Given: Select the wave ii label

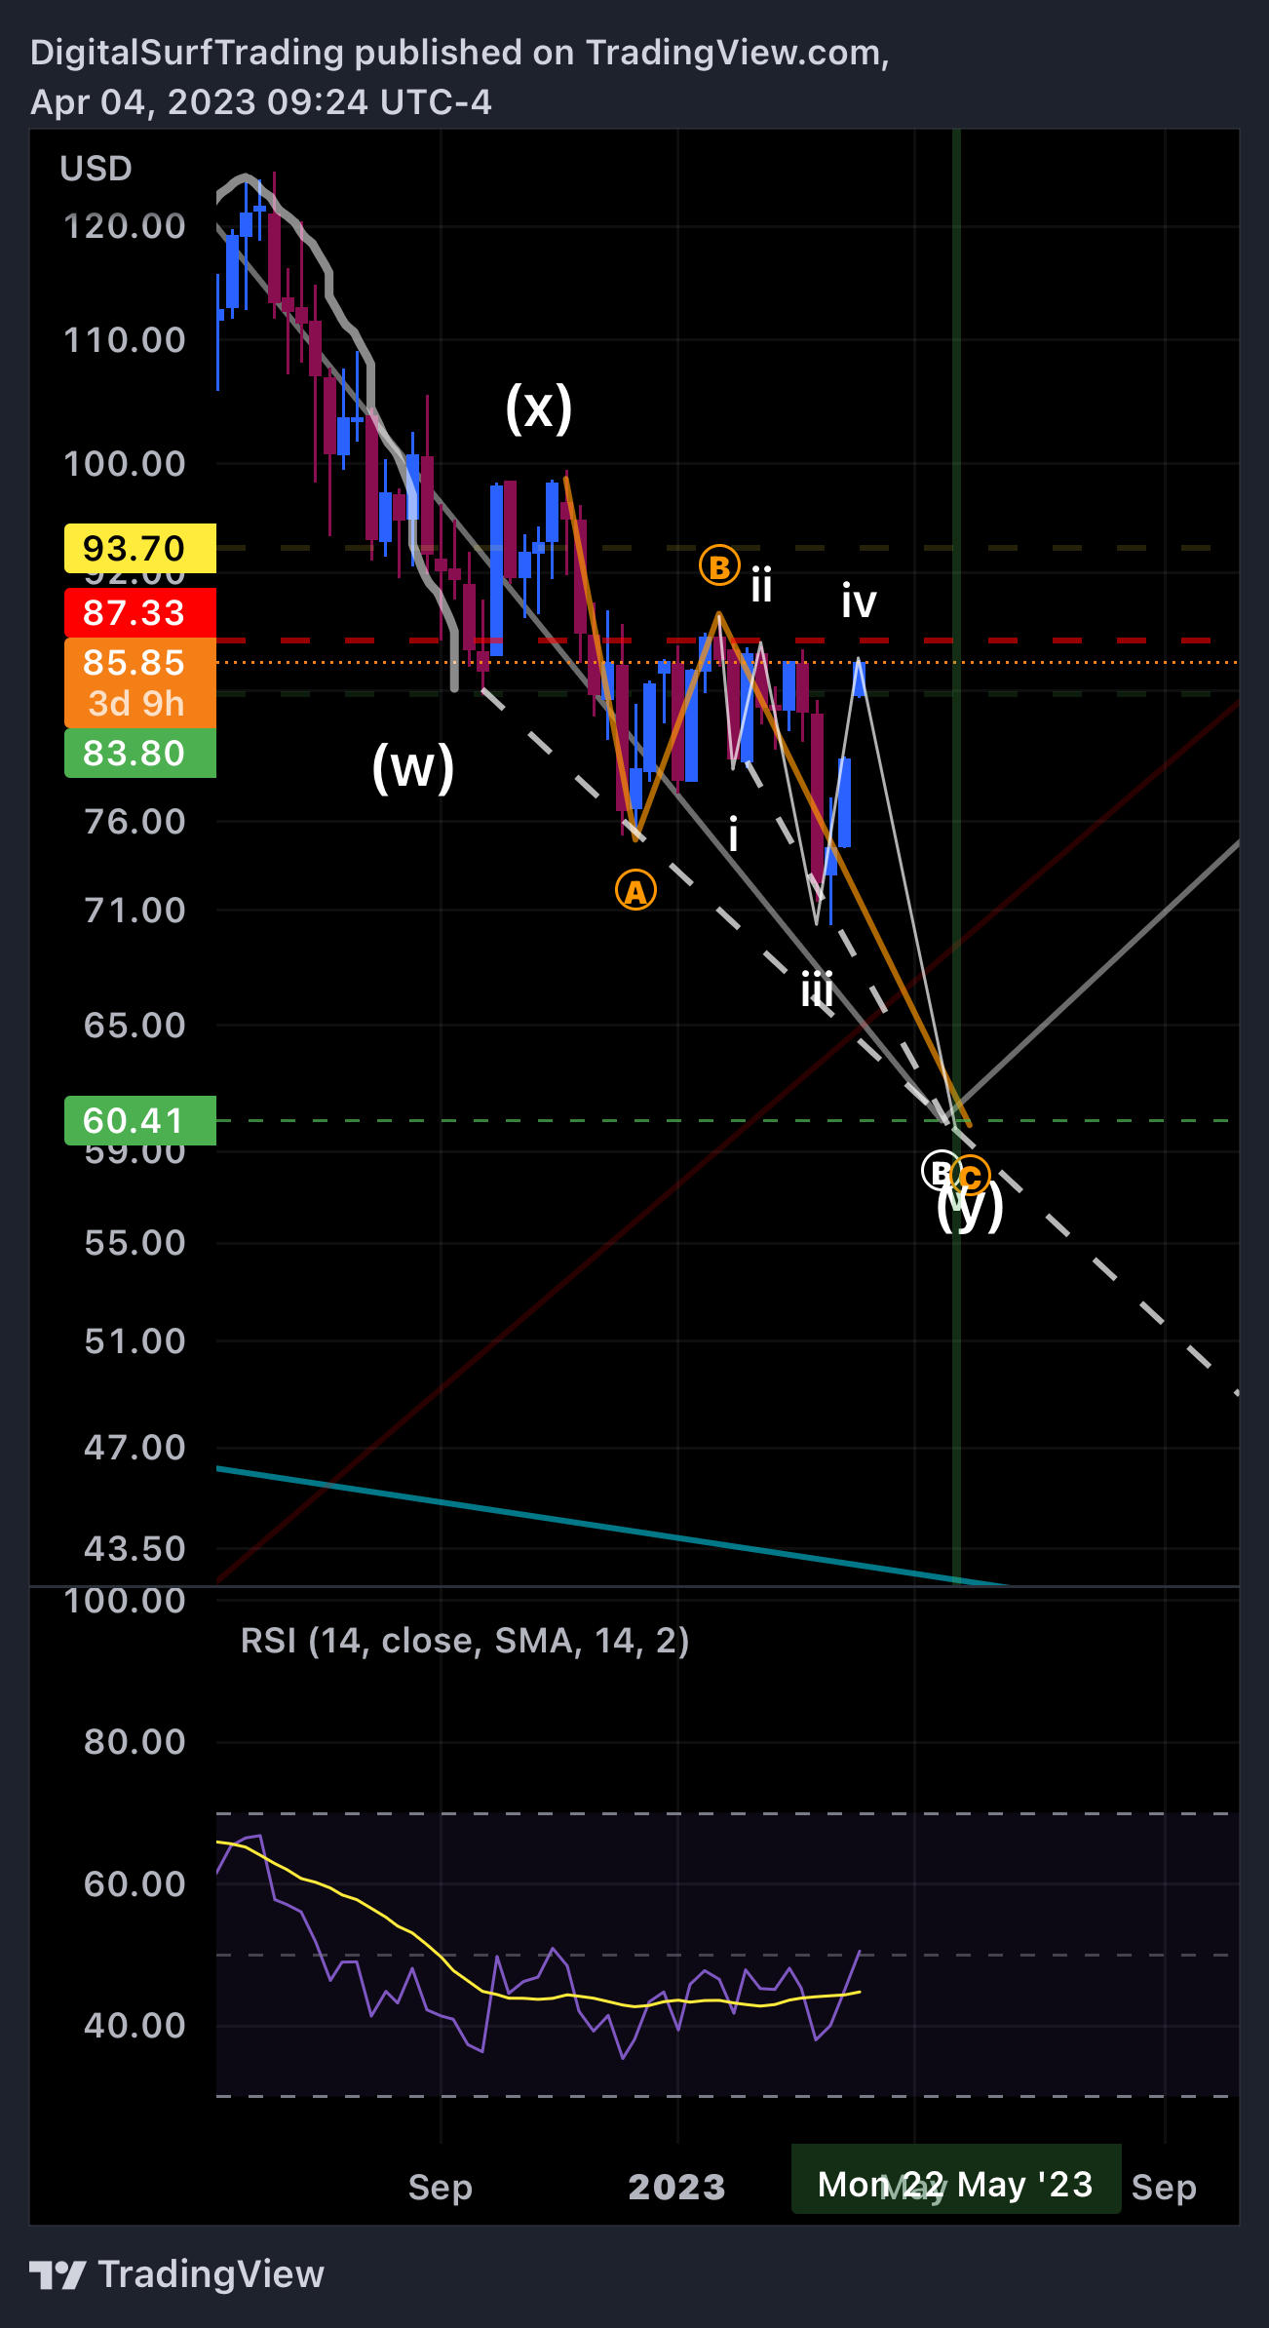Looking at the screenshot, I should click(x=761, y=585).
